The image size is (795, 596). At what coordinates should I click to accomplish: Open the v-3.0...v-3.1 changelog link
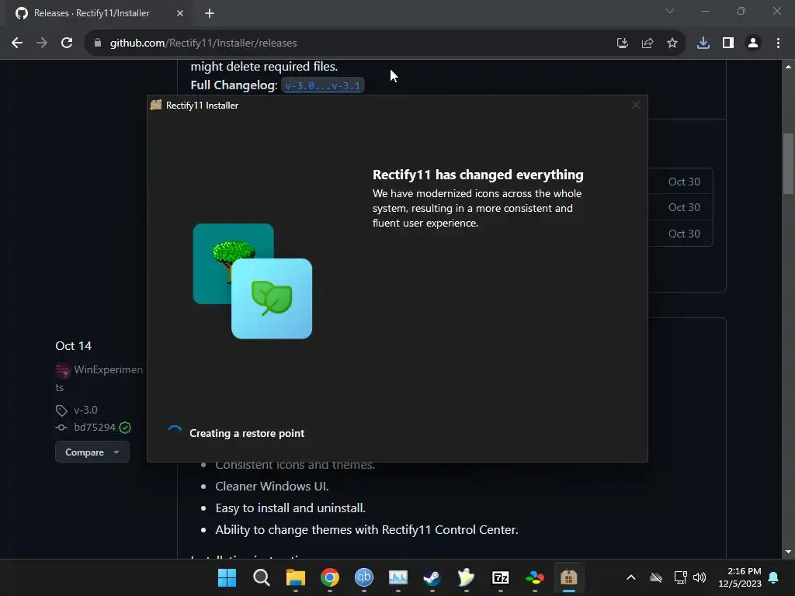click(x=322, y=85)
